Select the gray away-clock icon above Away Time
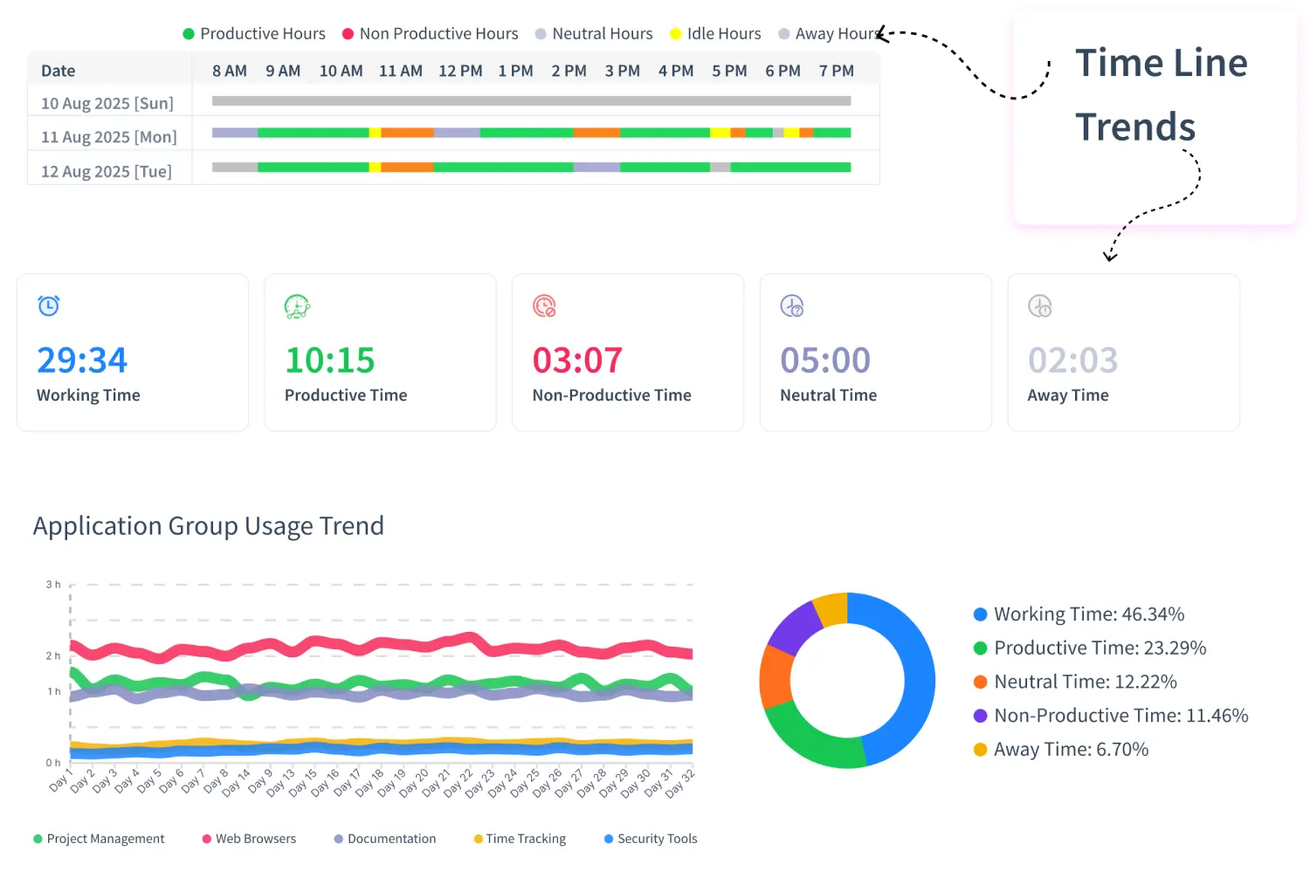 (1039, 305)
